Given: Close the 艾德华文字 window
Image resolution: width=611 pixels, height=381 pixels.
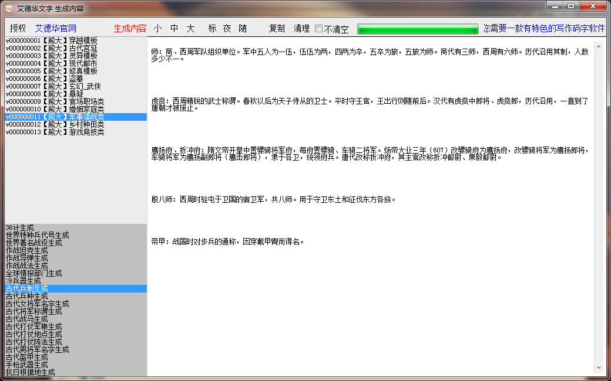Looking at the screenshot, I should coord(593,6).
